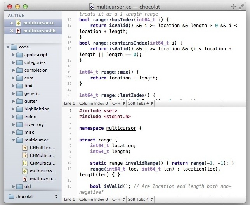Screen dimensions: 250x205
Task: Expand the highlighting folder
Action: click(x=14, y=109)
